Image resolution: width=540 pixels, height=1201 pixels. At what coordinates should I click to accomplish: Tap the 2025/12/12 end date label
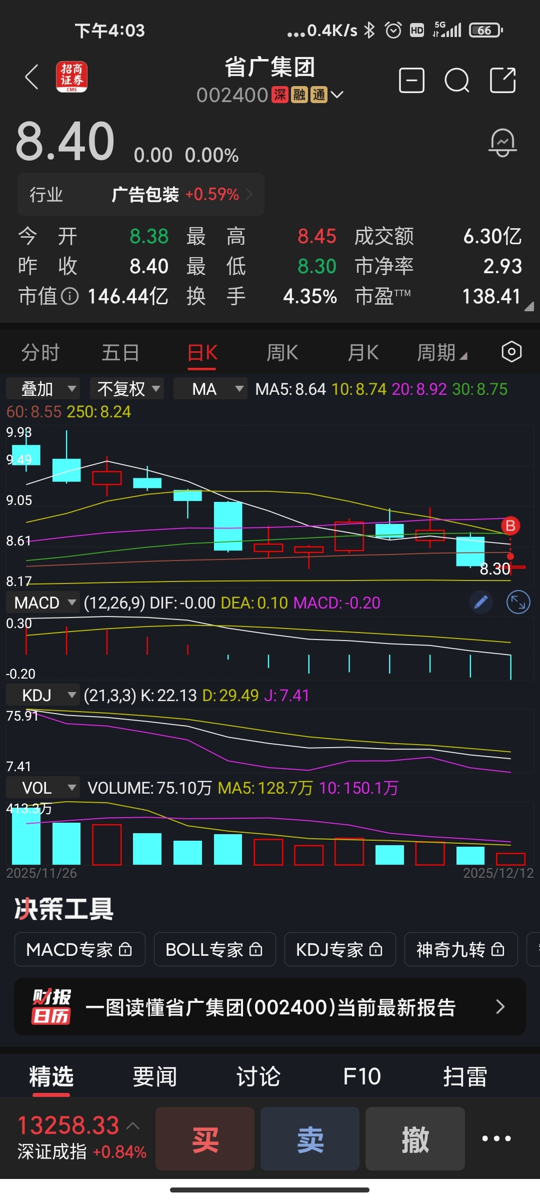(x=498, y=873)
